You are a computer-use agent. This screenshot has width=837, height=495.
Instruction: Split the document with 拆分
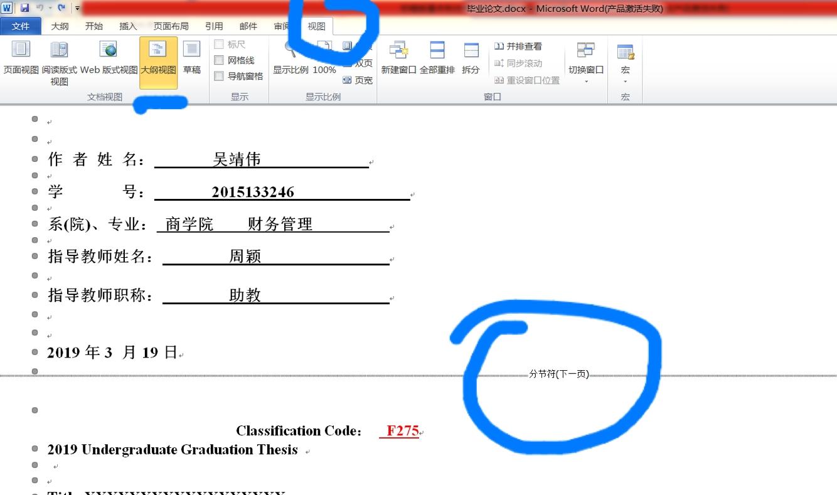[x=470, y=60]
